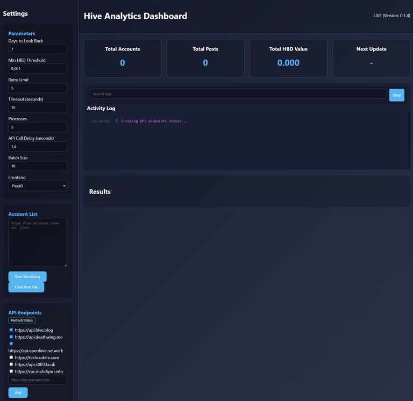413x401 pixels.
Task: Click the Min HBD Threshold input
Action: pyautogui.click(x=38, y=69)
